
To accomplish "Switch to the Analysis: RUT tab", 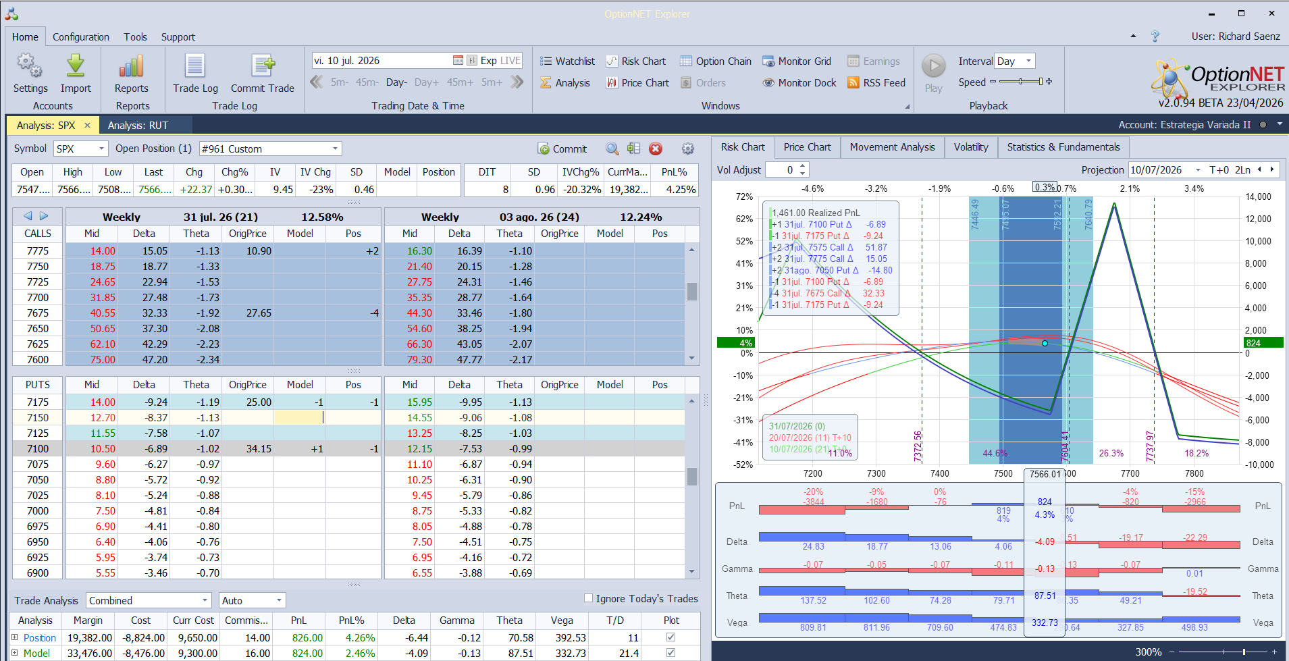I will point(138,126).
